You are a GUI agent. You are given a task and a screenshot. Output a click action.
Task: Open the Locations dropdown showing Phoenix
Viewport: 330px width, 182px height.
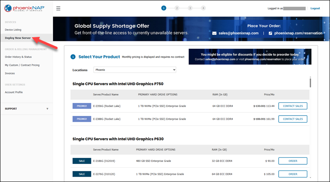(x=135, y=70)
